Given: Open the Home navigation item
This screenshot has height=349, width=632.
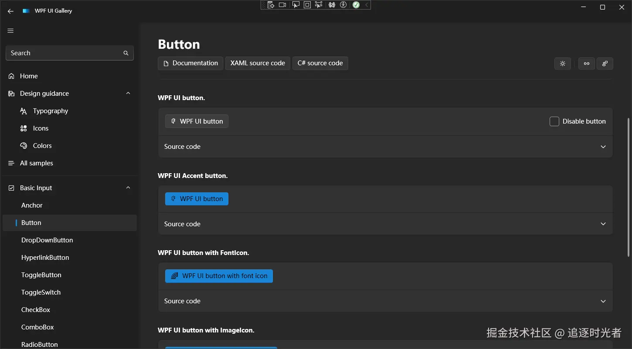Looking at the screenshot, I should pyautogui.click(x=29, y=76).
